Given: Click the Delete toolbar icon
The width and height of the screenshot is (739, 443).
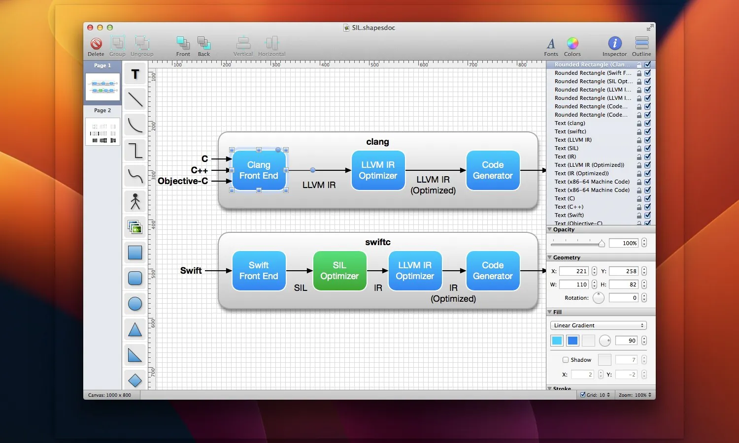Looking at the screenshot, I should point(96,47).
